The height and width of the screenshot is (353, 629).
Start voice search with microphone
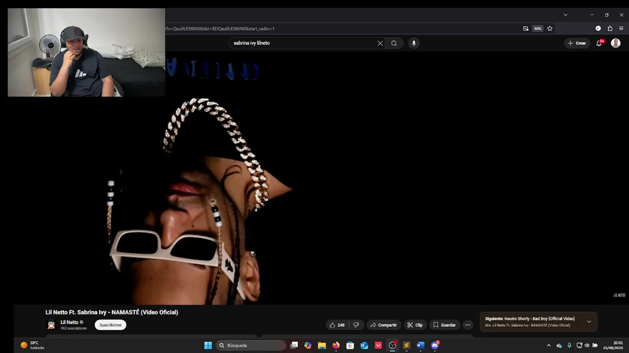click(x=414, y=43)
